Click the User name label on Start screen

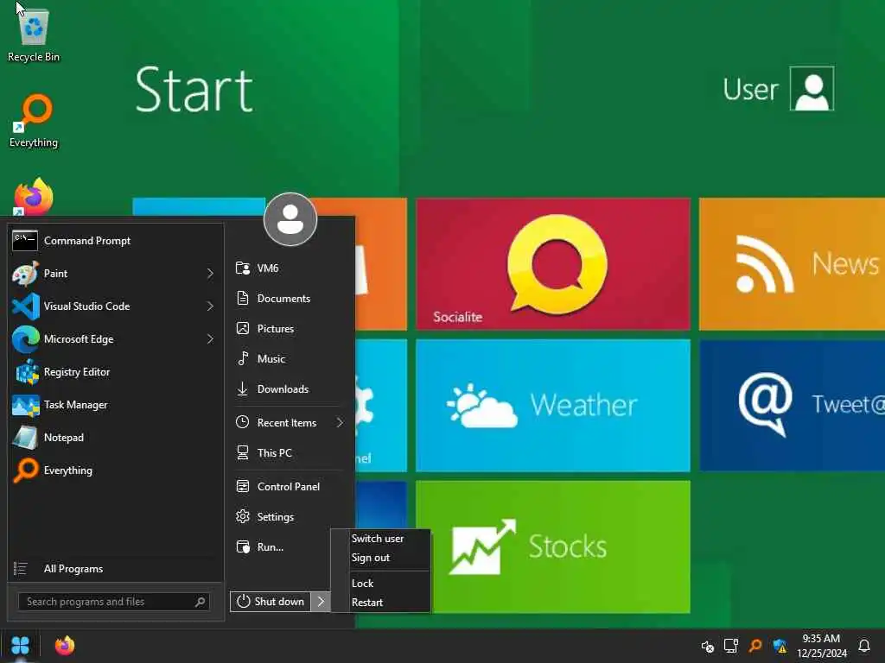[x=750, y=89]
